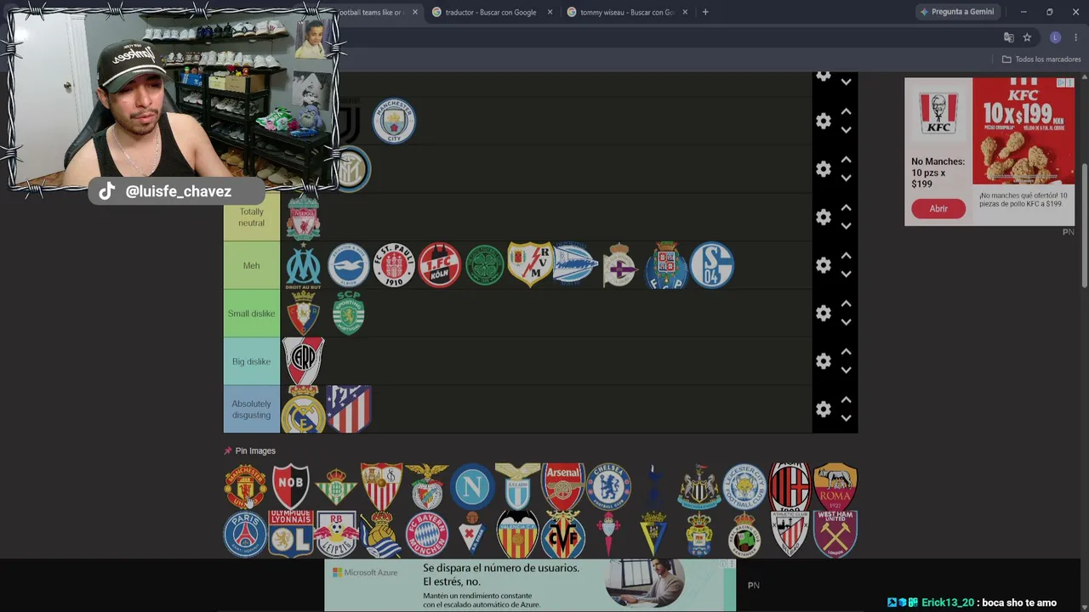Click Abrir on the KFC ad
The width and height of the screenshot is (1089, 612).
(x=938, y=209)
